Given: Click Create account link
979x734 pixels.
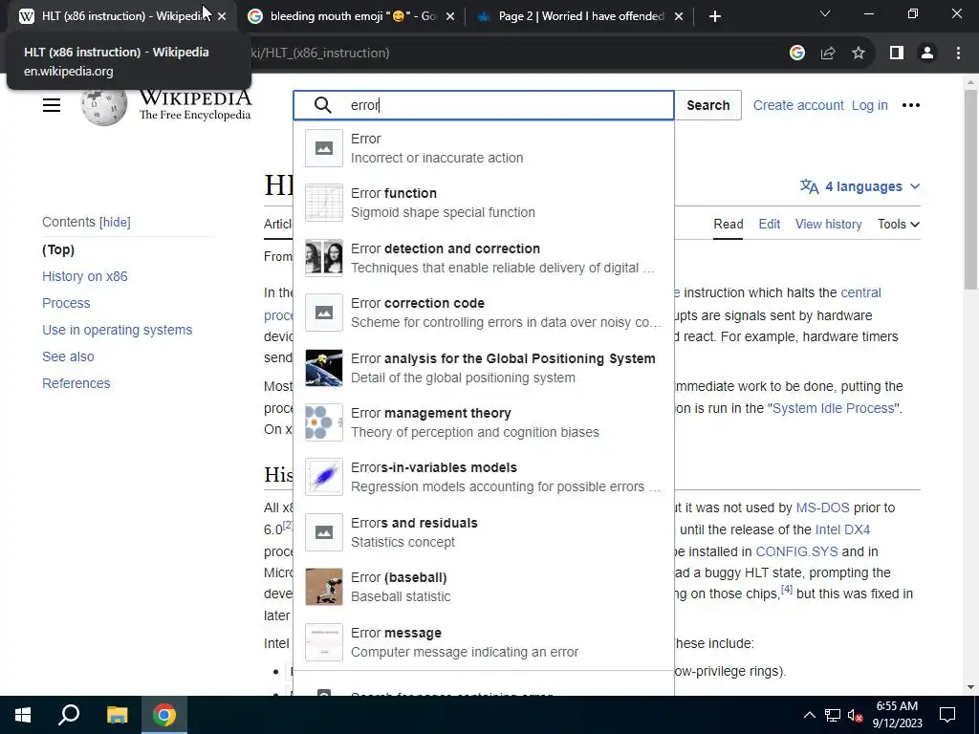Looking at the screenshot, I should coord(798,105).
